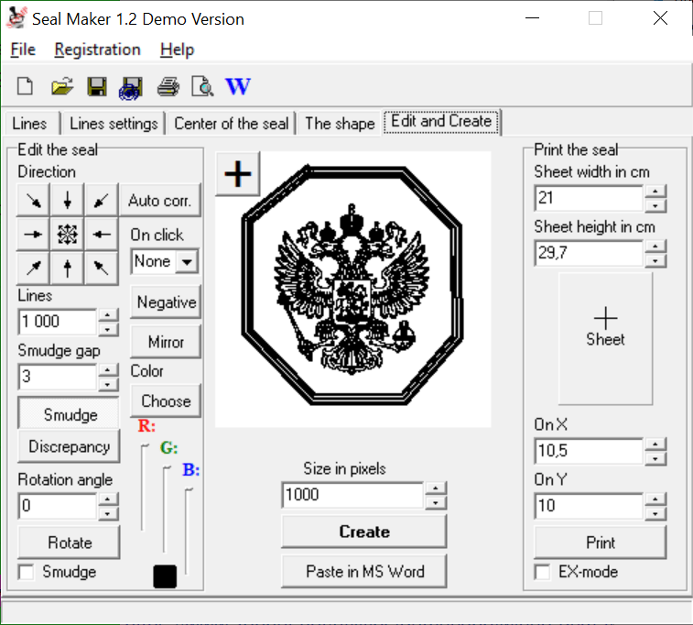Open Print preview from toolbar
The image size is (693, 625).
click(202, 86)
